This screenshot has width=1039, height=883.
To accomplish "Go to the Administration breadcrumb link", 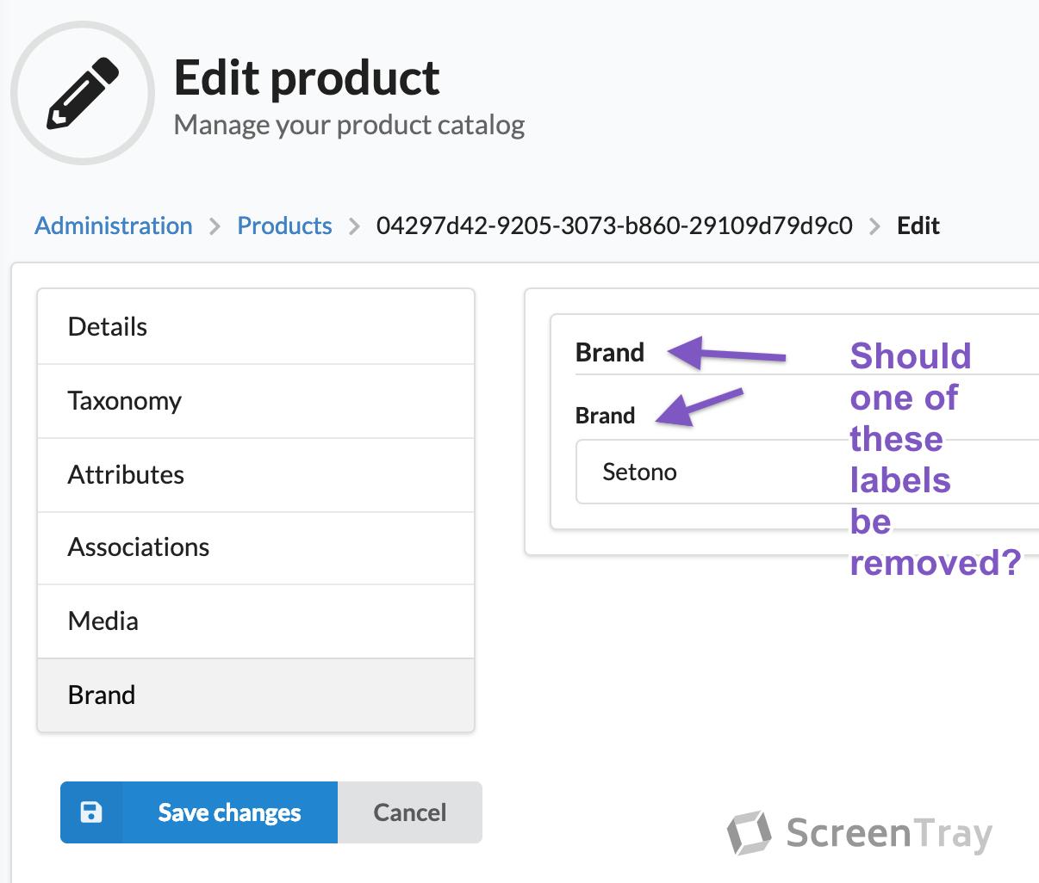I will (x=114, y=225).
